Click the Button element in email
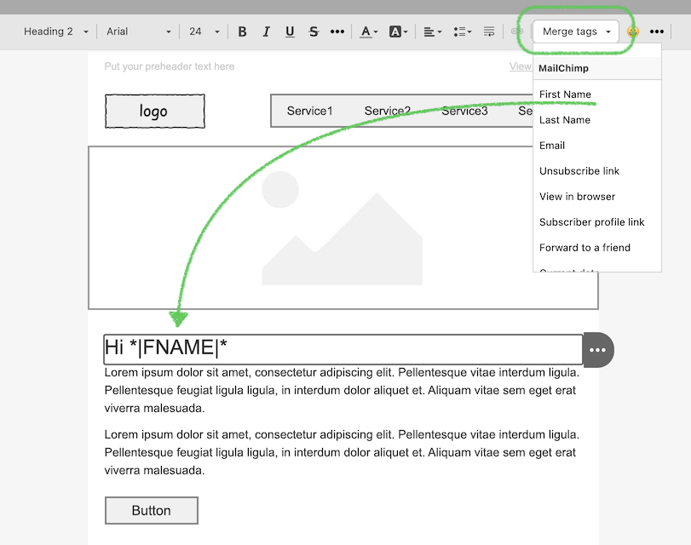 pos(152,511)
